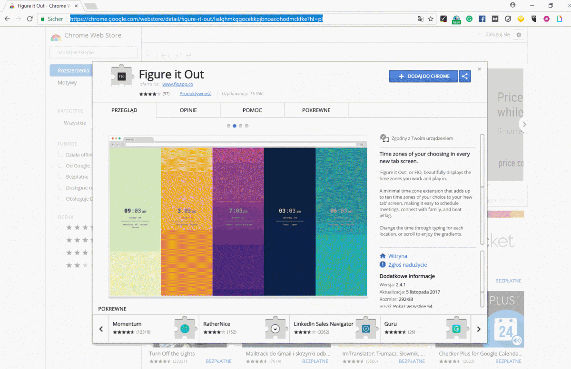Image resolution: width=571 pixels, height=369 pixels.
Task: Open the Facebook extension icon
Action: [482, 19]
